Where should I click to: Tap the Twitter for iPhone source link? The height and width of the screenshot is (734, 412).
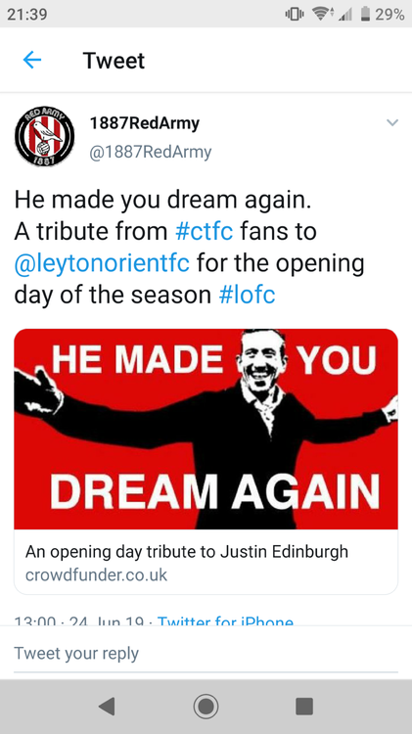click(226, 621)
